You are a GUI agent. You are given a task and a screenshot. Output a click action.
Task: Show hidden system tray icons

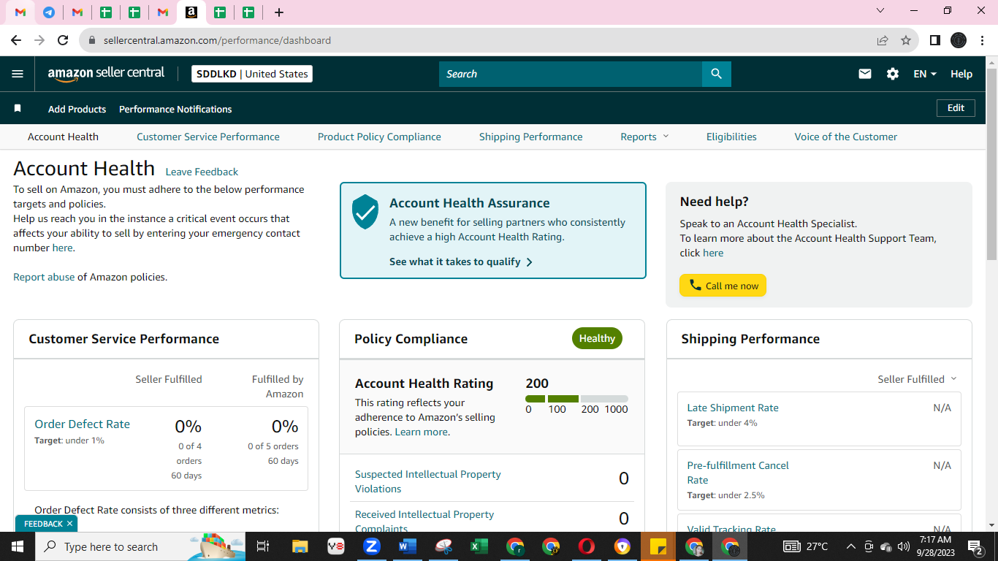(x=850, y=546)
